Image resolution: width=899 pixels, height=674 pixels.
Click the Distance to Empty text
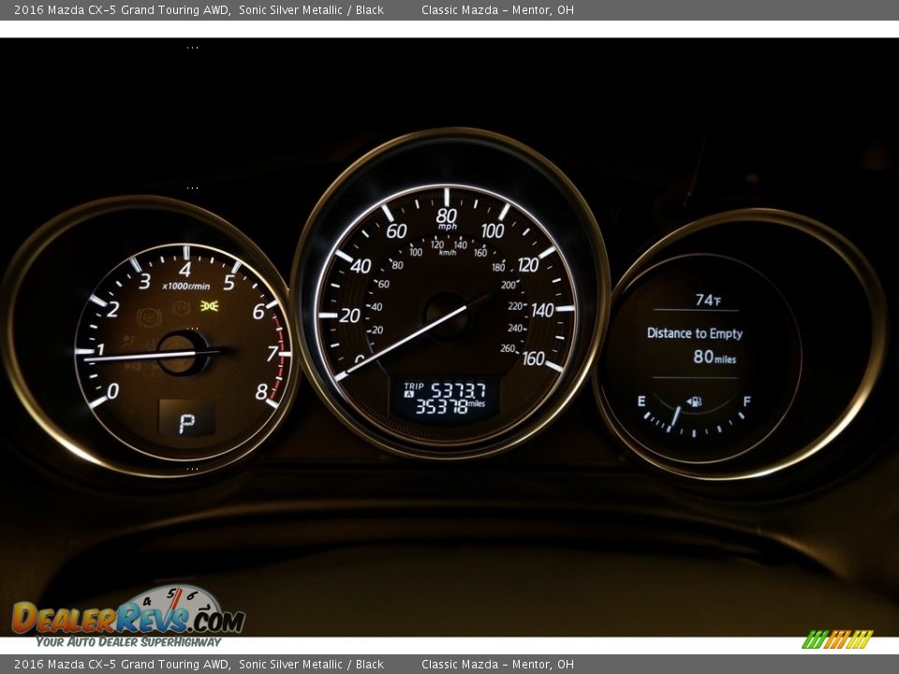694,333
